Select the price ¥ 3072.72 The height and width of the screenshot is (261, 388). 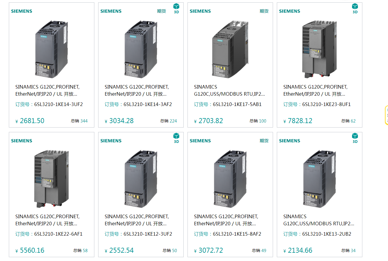tap(208, 250)
